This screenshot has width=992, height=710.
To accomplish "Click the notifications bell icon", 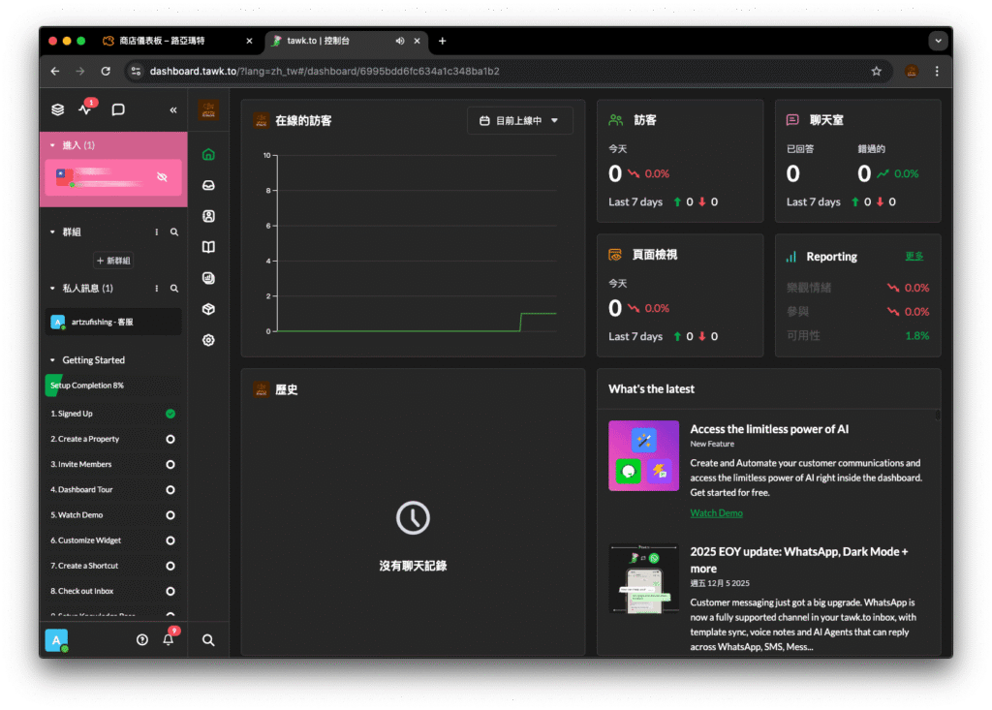I will pos(169,639).
